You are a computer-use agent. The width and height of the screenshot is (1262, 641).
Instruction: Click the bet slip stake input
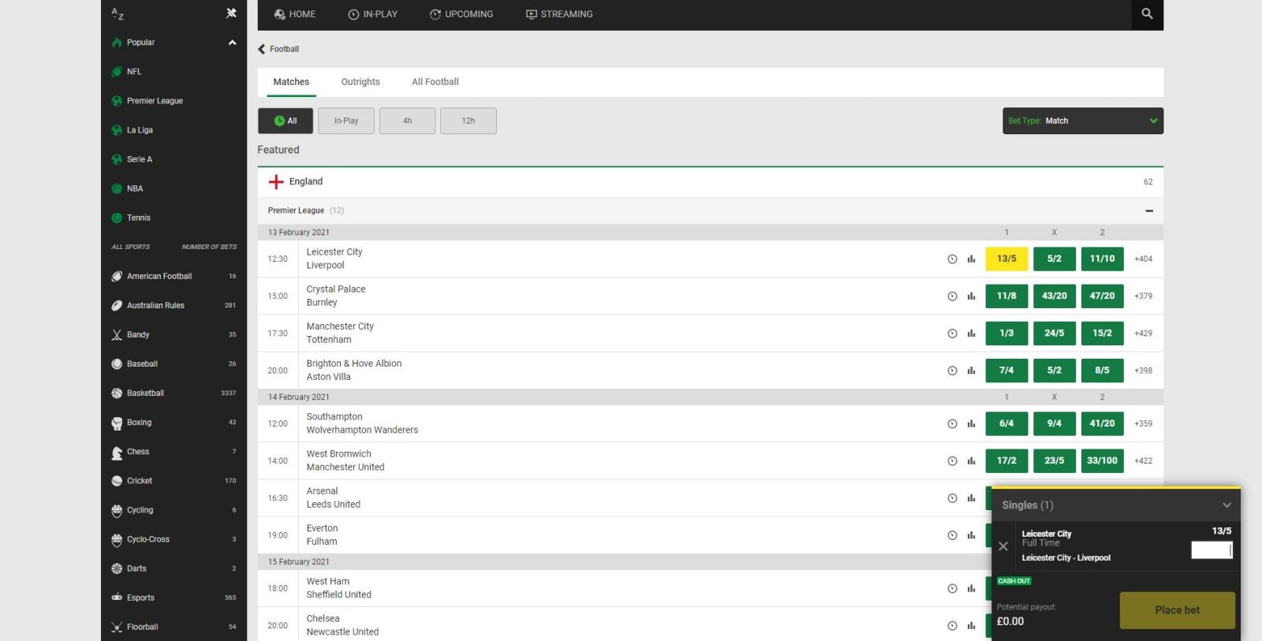click(1211, 550)
